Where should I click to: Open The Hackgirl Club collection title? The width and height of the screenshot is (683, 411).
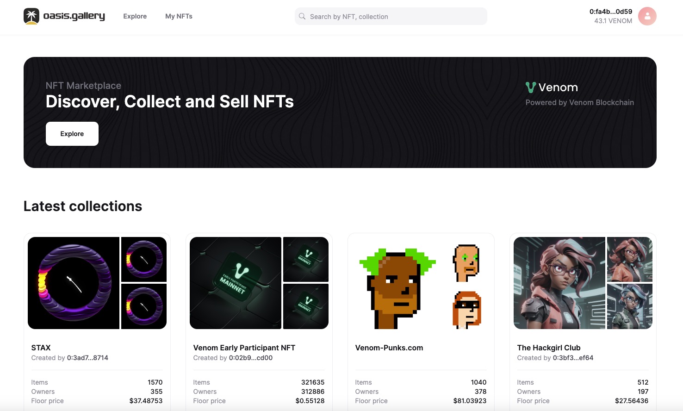click(548, 348)
